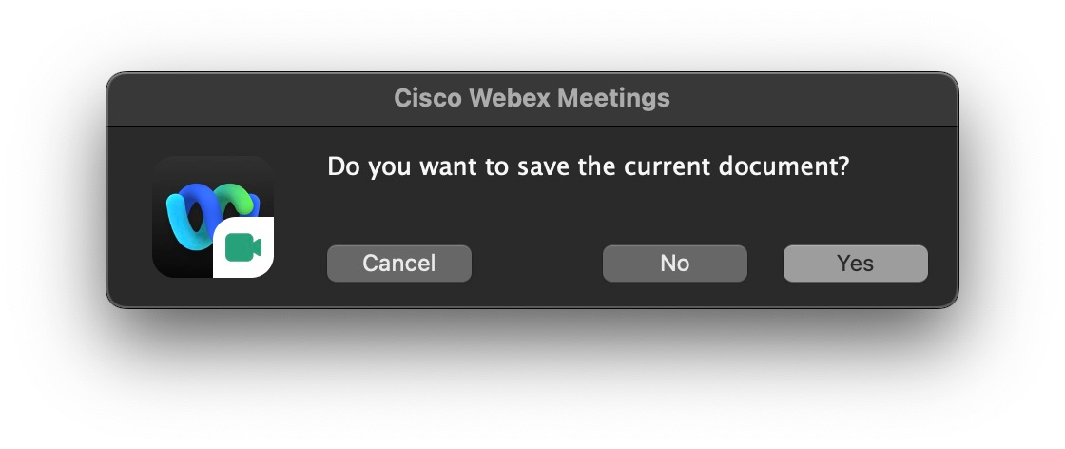
Task: Decline saving by clicking No
Action: pos(674,264)
